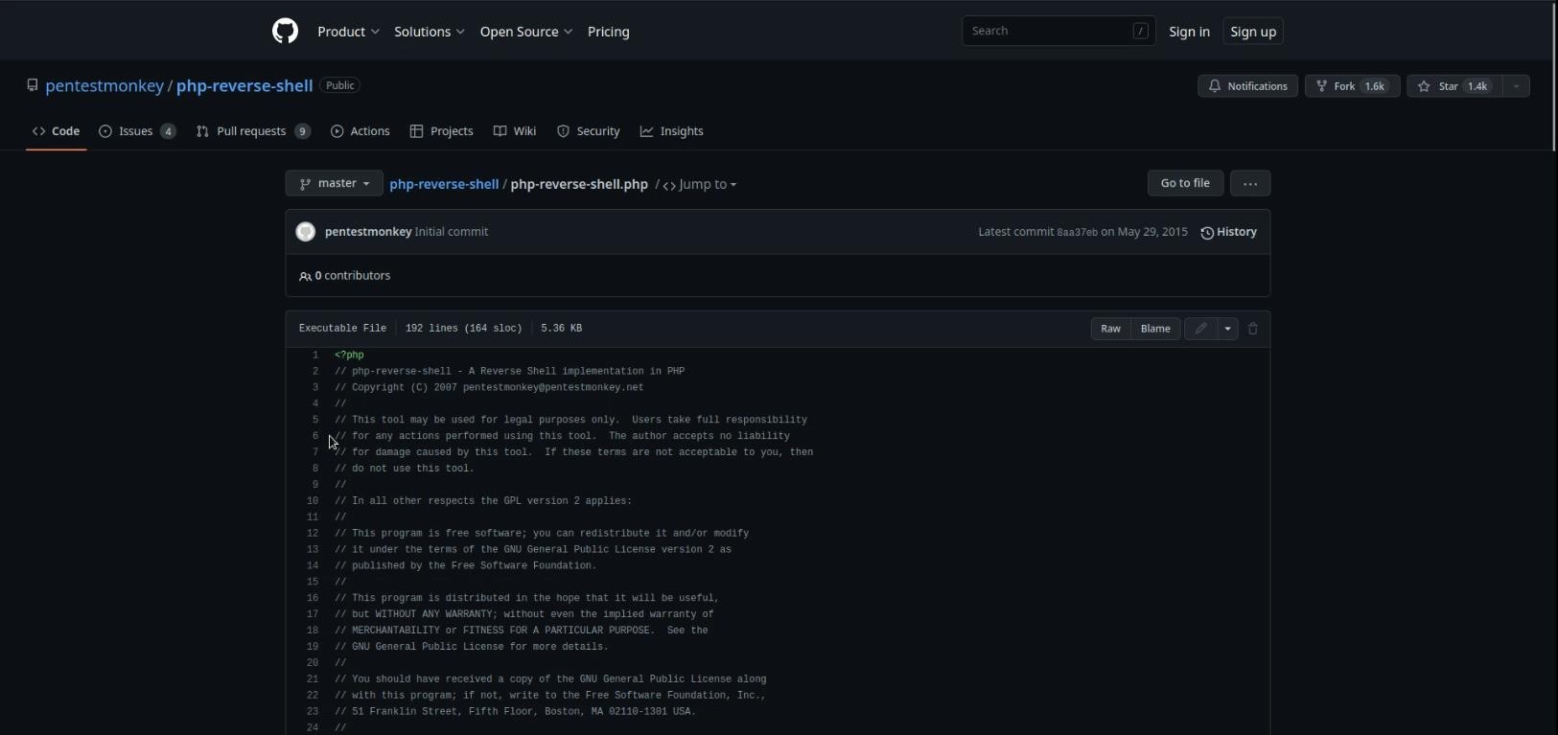The image size is (1558, 735).
Task: Switch to the Pull requests tab
Action: [x=252, y=131]
